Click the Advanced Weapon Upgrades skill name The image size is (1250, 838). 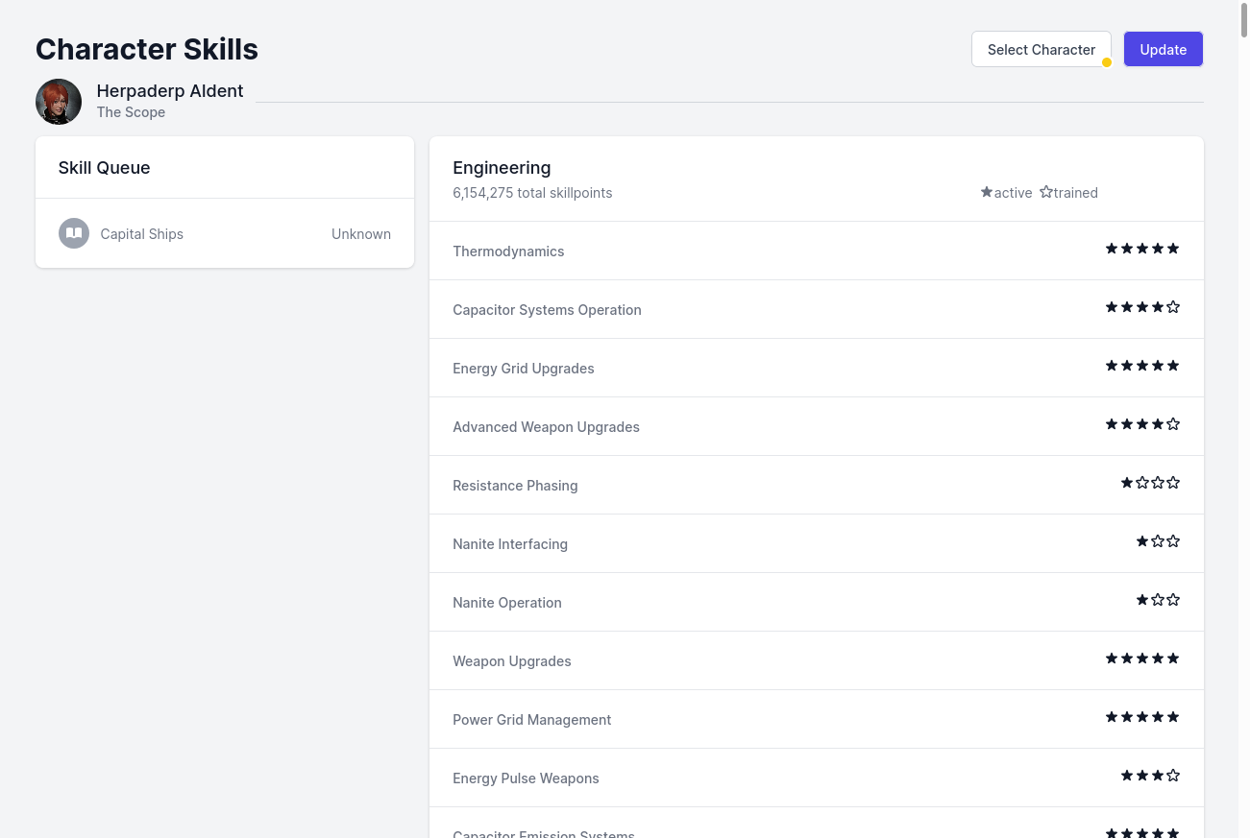pos(546,427)
